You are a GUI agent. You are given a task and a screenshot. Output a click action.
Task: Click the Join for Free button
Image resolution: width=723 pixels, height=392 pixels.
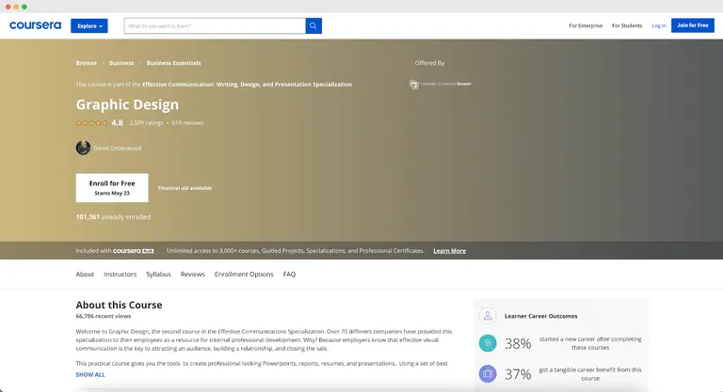pyautogui.click(x=693, y=25)
